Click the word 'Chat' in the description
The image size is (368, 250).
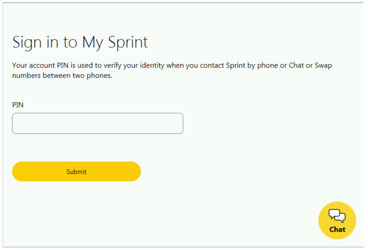tap(296, 65)
